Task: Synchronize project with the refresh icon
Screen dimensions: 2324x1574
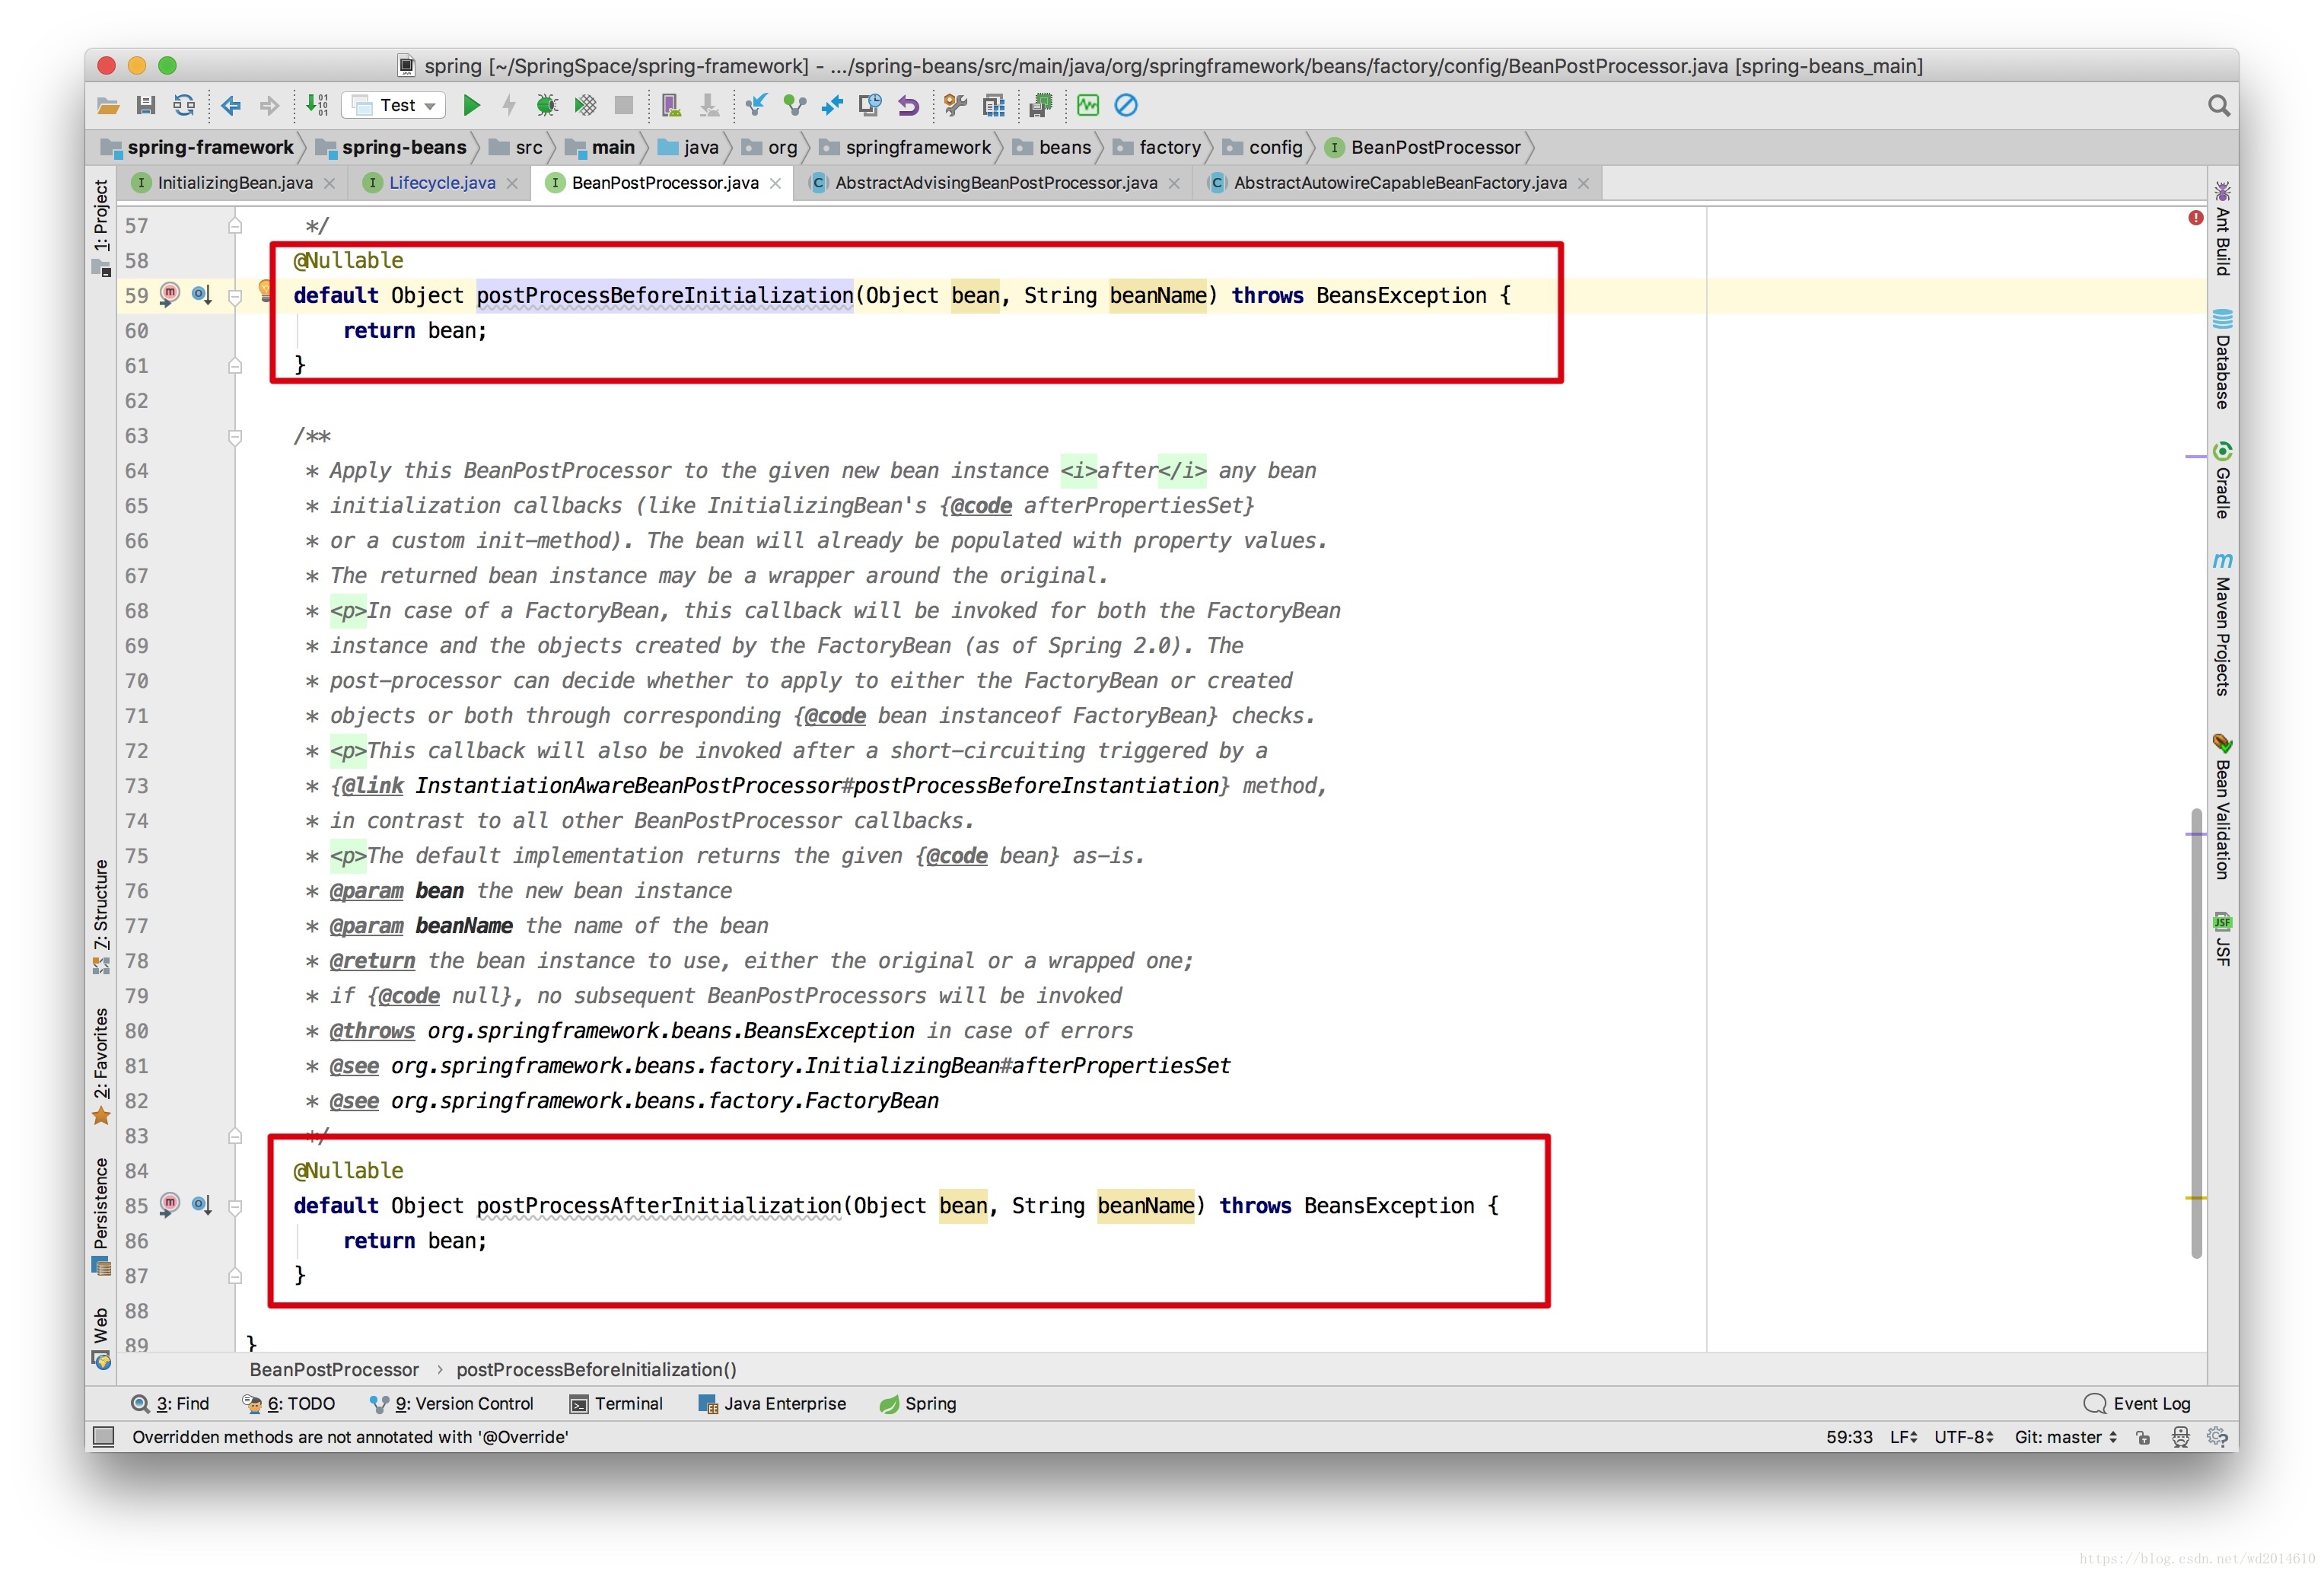Action: click(184, 105)
